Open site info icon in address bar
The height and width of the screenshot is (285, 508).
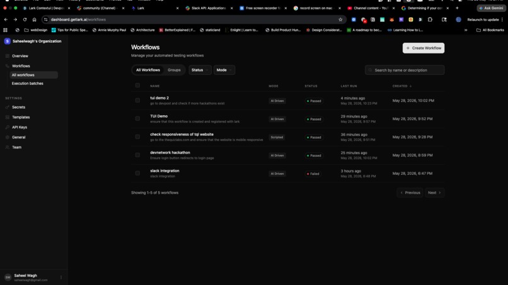(45, 20)
